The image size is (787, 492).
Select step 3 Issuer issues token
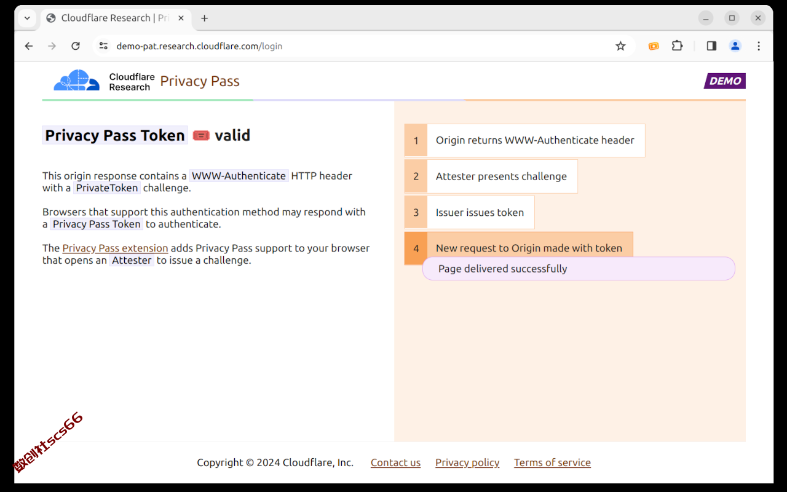[469, 213]
